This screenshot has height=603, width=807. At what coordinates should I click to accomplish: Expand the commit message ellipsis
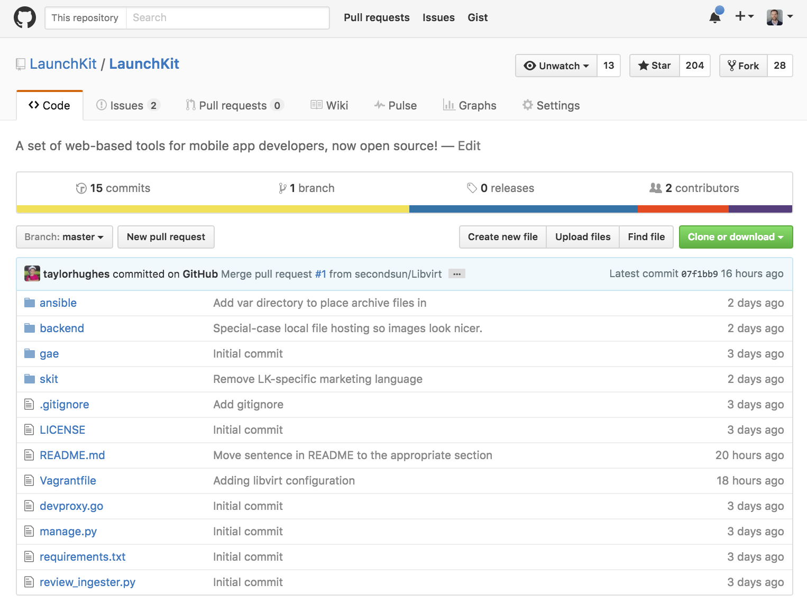pos(457,274)
